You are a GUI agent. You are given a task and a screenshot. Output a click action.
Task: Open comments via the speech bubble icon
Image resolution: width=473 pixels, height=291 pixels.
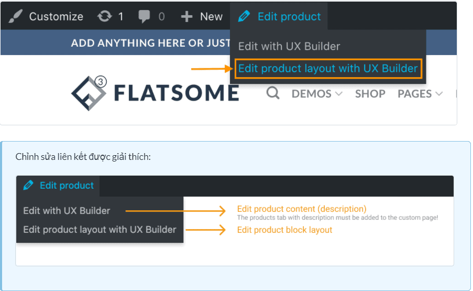144,16
